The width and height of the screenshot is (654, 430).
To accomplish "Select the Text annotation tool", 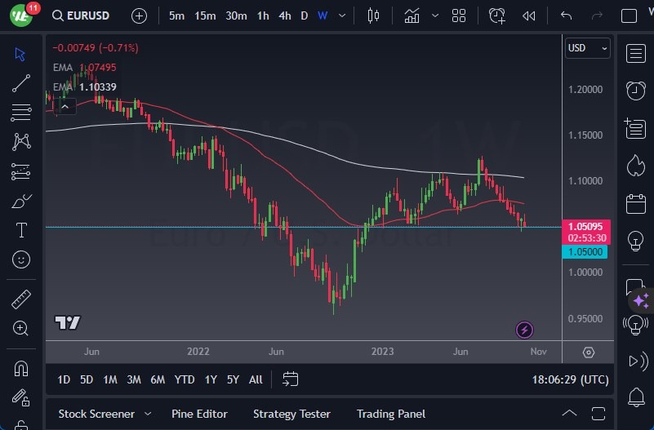I will (21, 230).
